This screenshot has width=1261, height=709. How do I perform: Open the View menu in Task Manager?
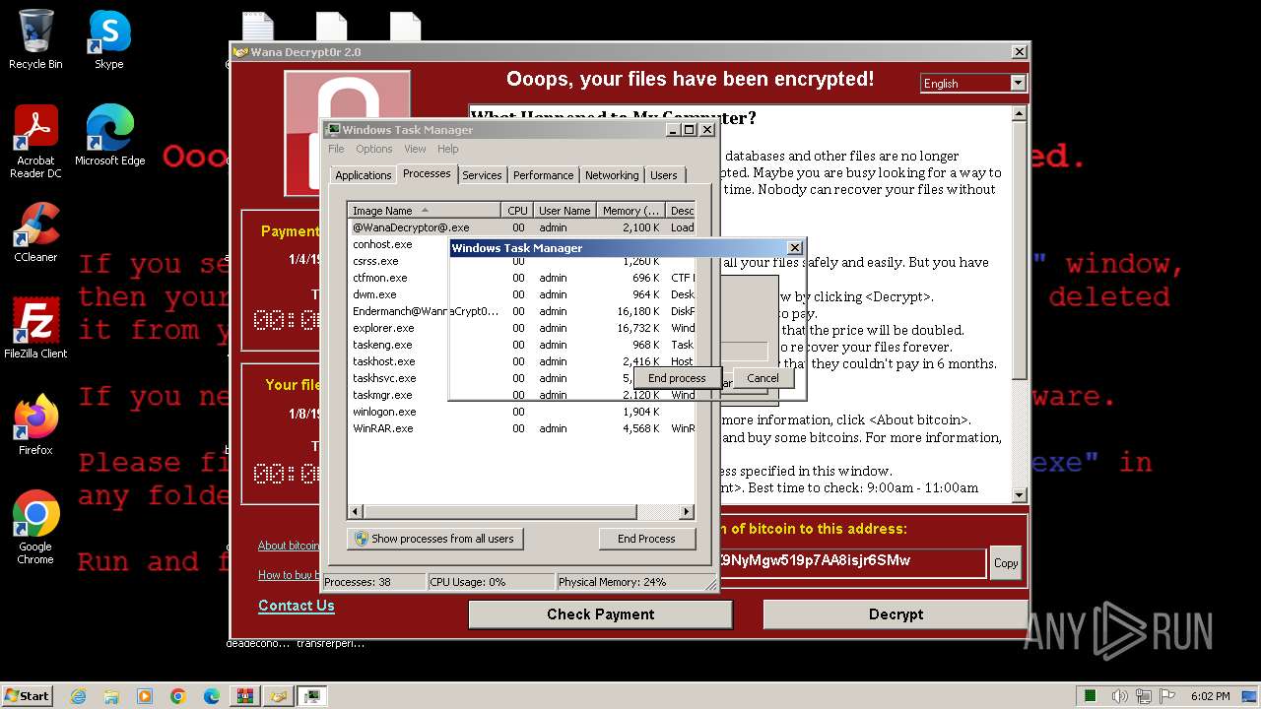(x=415, y=149)
